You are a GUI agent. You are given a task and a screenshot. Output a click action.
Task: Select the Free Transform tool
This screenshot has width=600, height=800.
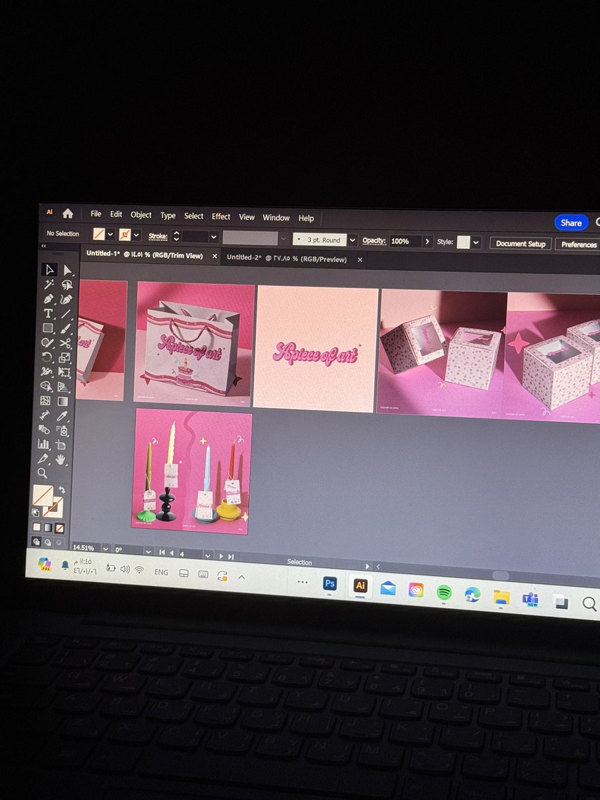pyautogui.click(x=65, y=371)
